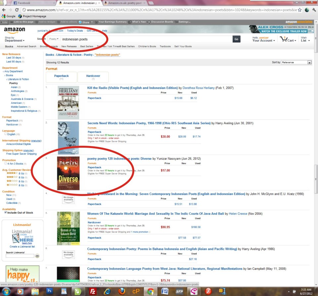This screenshot has height=296, width=318.
Task: Filter by Last 30 days new releases
Action: (x=14, y=58)
